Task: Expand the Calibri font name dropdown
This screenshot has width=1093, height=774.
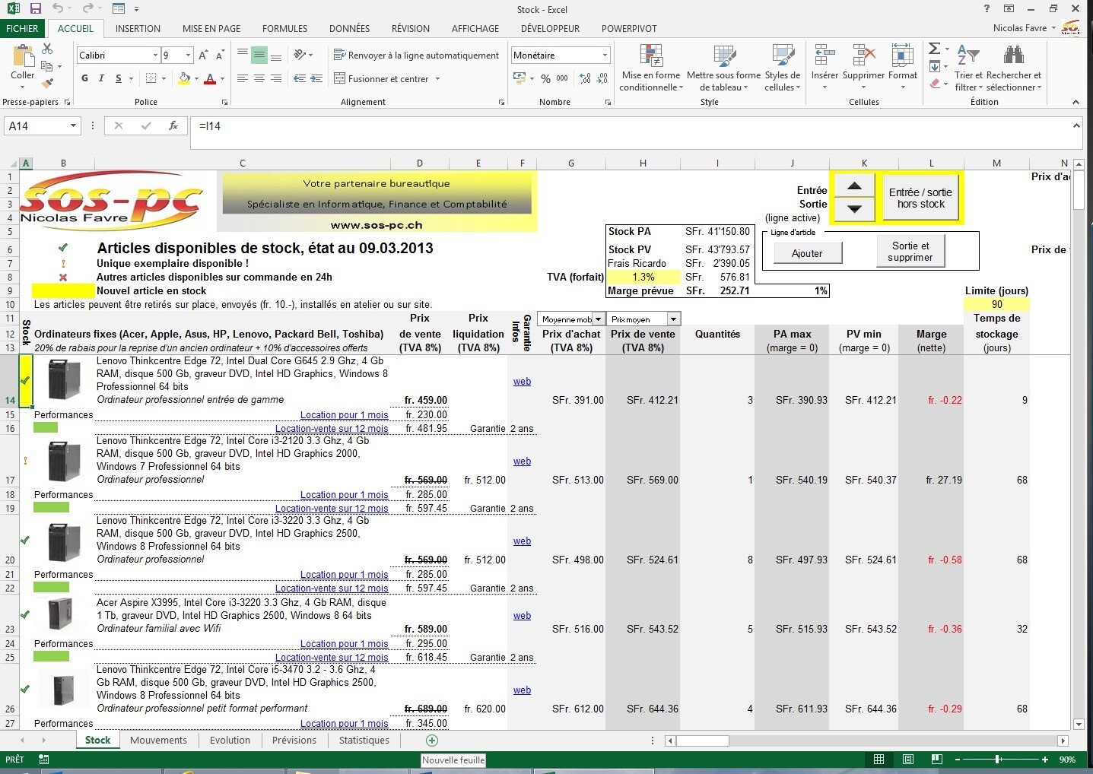Action: (155, 56)
